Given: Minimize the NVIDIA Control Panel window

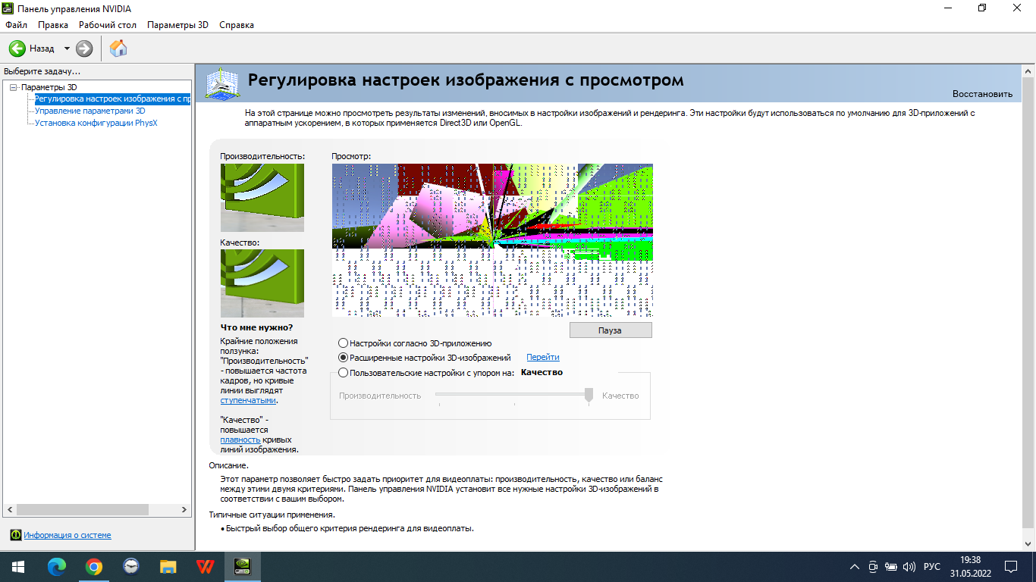Looking at the screenshot, I should click(947, 8).
